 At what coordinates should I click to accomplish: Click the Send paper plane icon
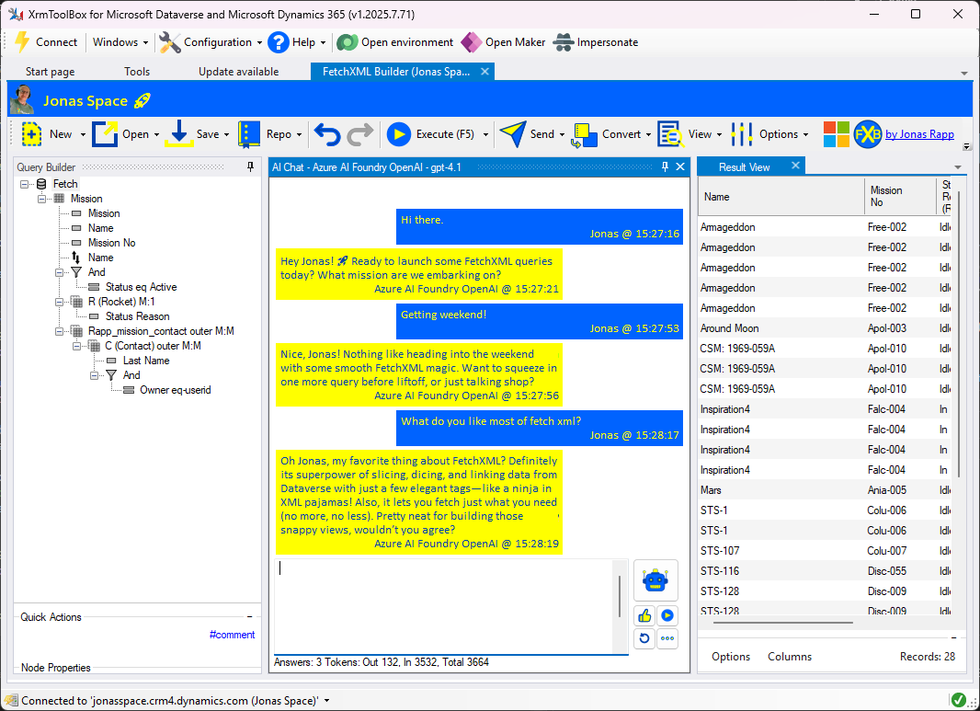(x=513, y=133)
